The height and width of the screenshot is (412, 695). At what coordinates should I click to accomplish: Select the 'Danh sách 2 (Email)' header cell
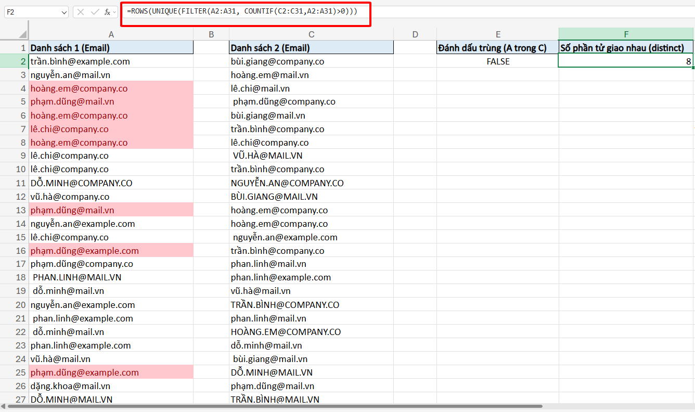[x=311, y=48]
